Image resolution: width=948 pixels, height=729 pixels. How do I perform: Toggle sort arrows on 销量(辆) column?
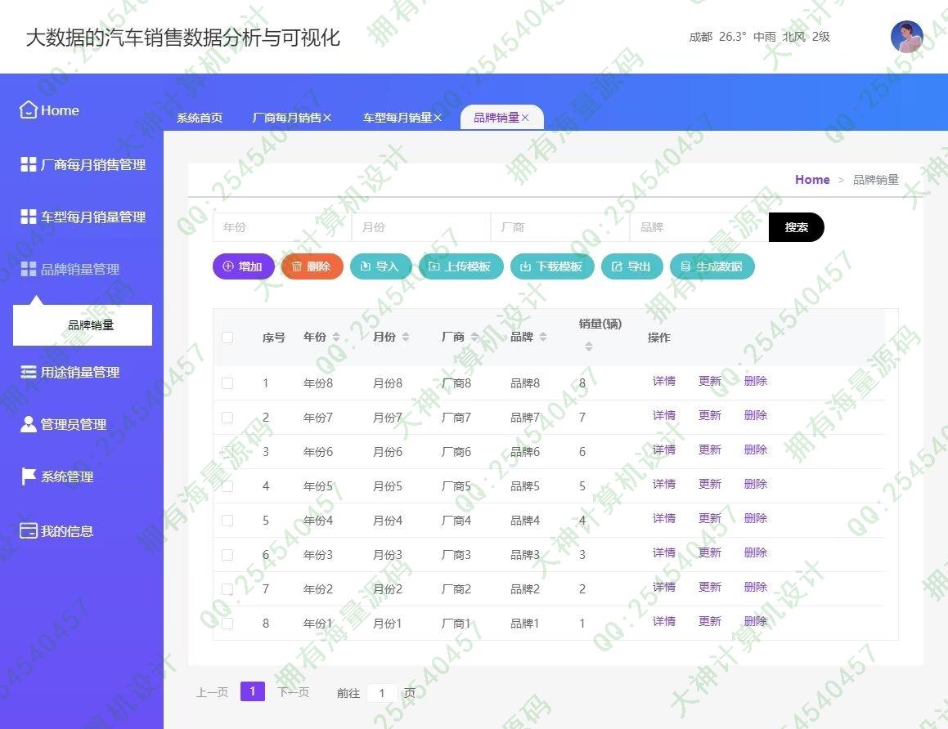588,347
